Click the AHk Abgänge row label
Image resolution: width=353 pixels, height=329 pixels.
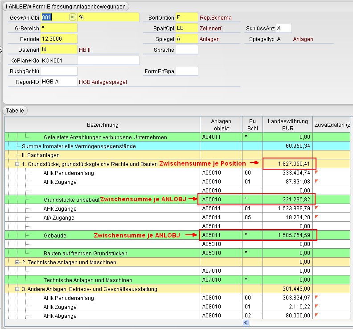(60, 316)
